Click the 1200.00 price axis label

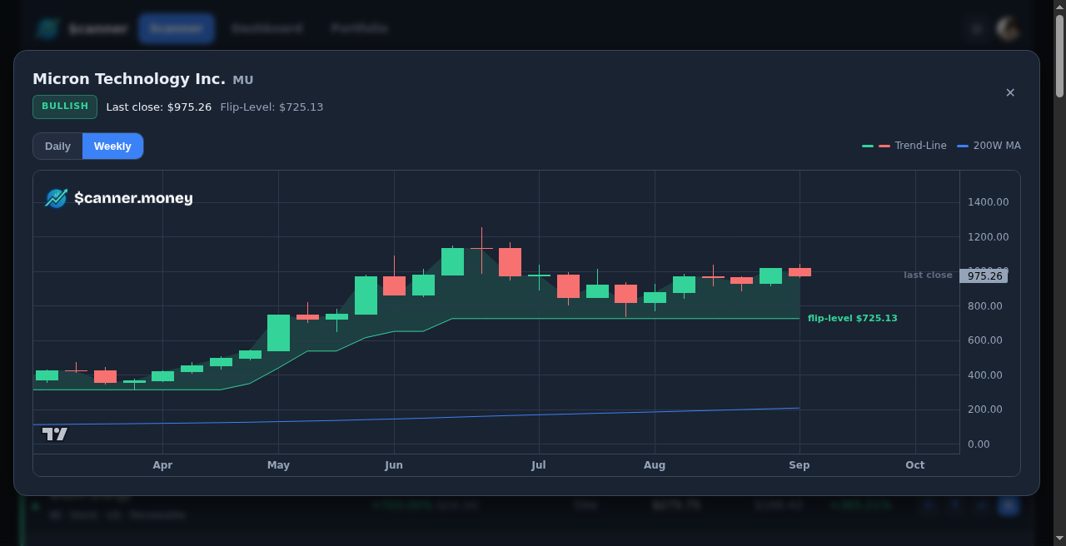click(988, 237)
